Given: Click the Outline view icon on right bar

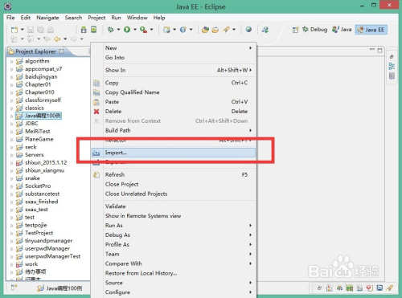Looking at the screenshot, I should pos(392,66).
